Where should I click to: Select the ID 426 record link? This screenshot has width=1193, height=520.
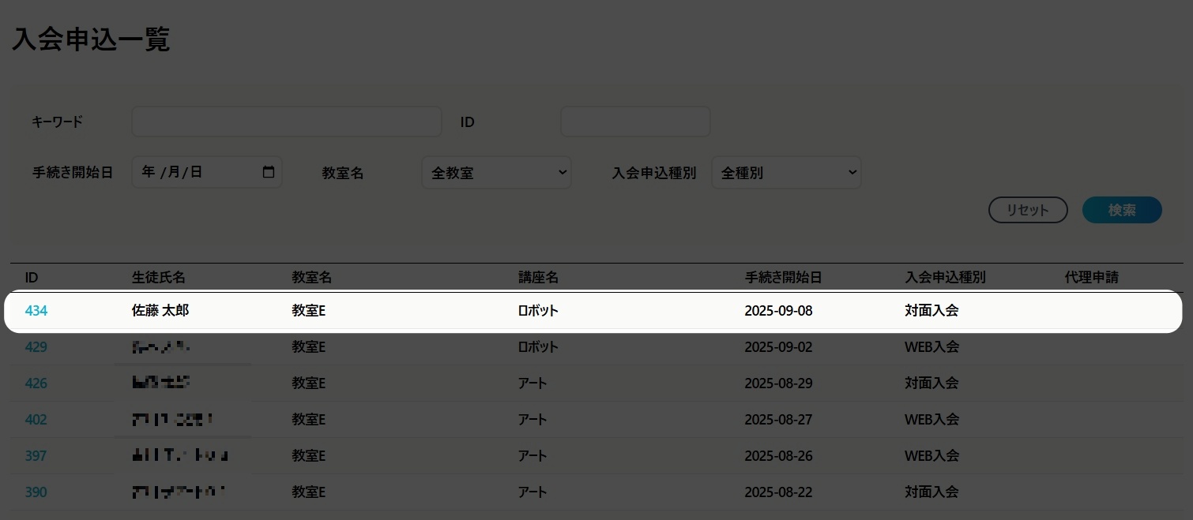[x=36, y=383]
